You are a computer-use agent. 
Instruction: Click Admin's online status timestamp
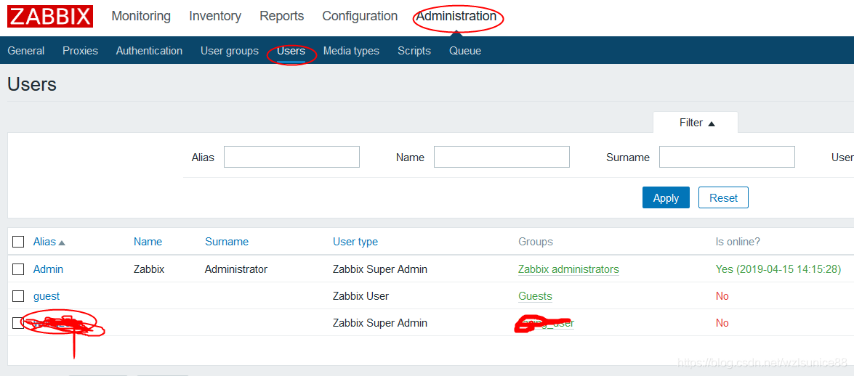tap(778, 269)
